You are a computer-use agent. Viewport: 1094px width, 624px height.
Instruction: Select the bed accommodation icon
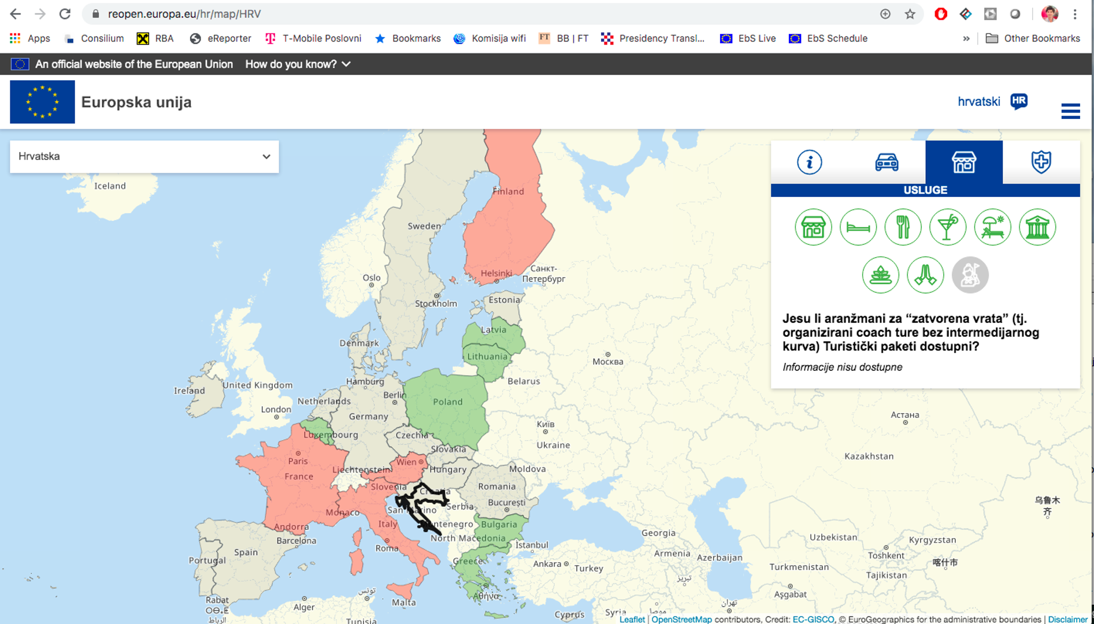coord(858,228)
